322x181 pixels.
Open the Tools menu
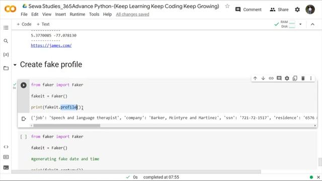(94, 15)
